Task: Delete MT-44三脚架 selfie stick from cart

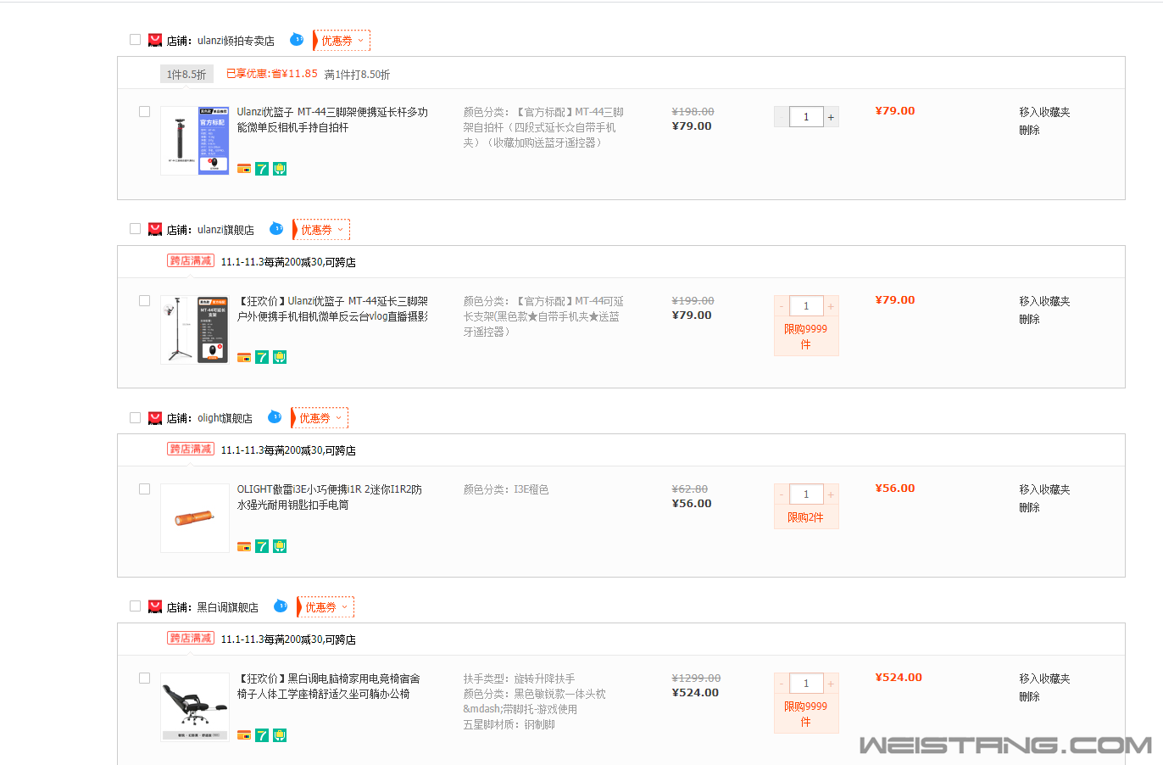Action: click(x=1029, y=130)
